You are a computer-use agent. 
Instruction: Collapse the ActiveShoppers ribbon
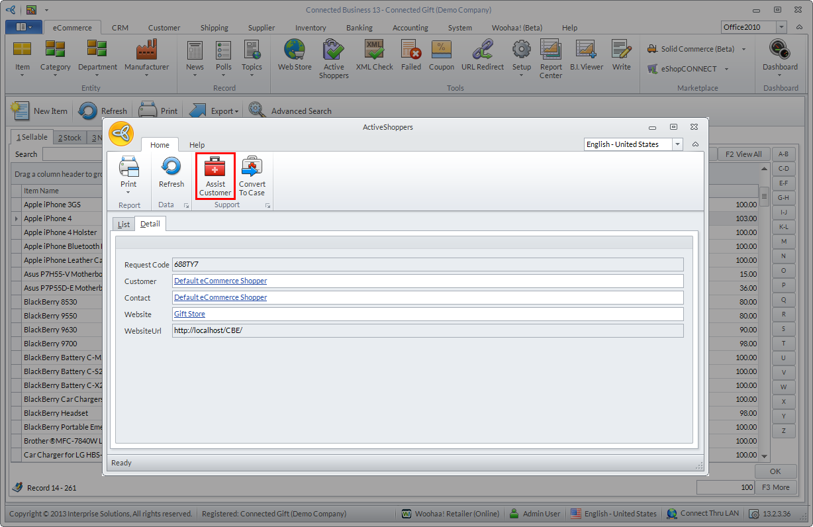tap(695, 144)
